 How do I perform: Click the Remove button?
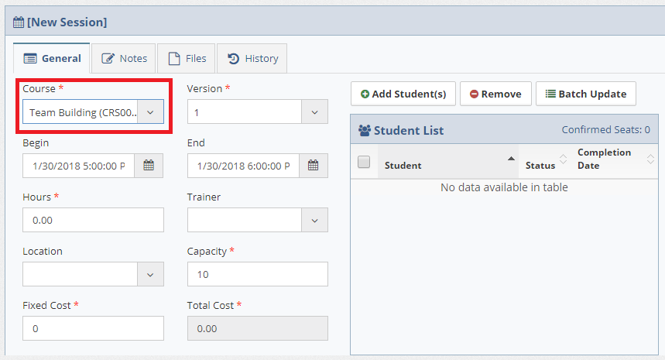point(495,94)
